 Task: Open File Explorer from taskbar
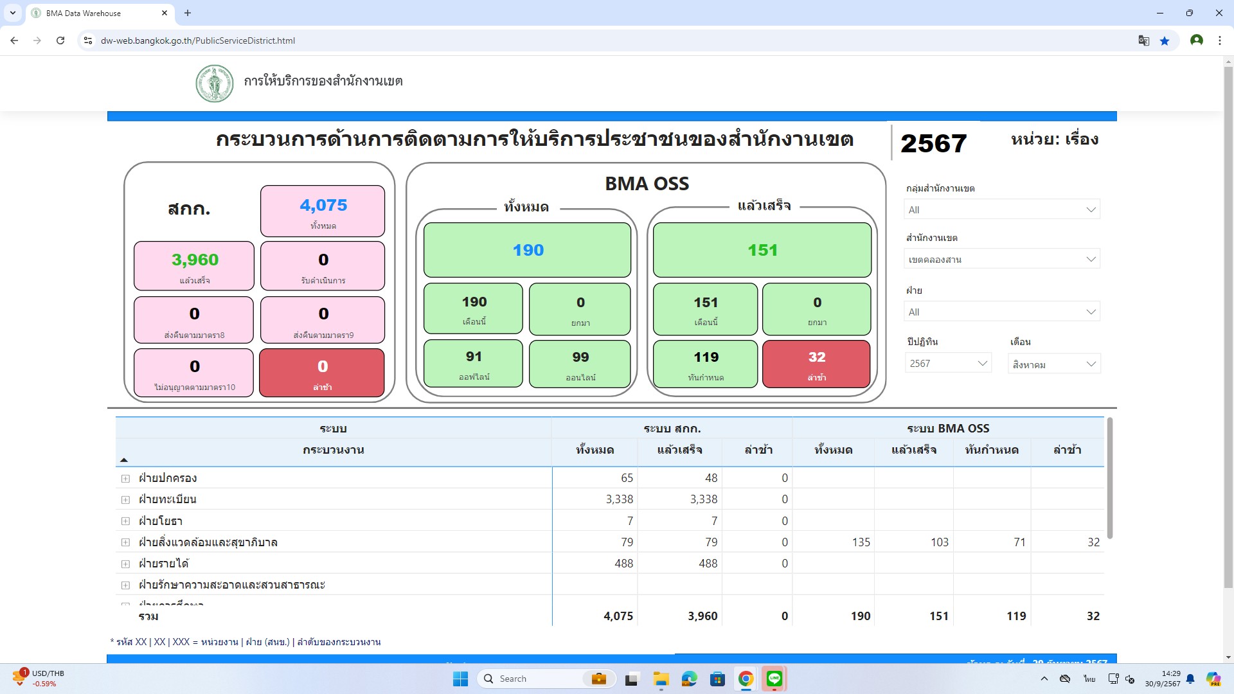click(661, 679)
